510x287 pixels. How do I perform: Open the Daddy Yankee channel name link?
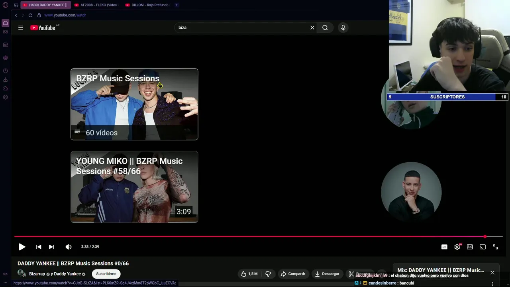point(67,274)
